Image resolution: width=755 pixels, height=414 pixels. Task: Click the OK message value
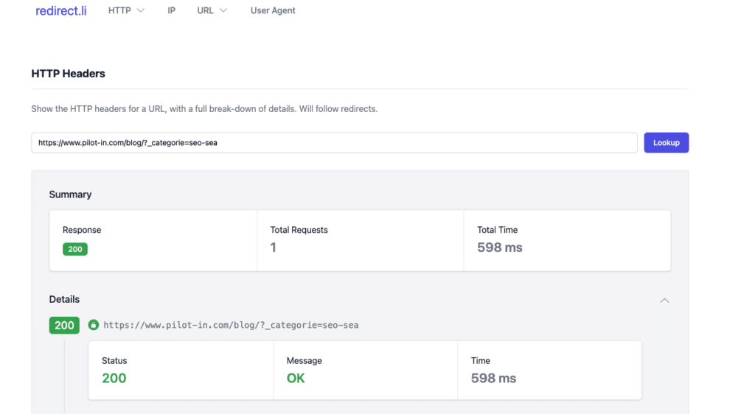(x=296, y=379)
